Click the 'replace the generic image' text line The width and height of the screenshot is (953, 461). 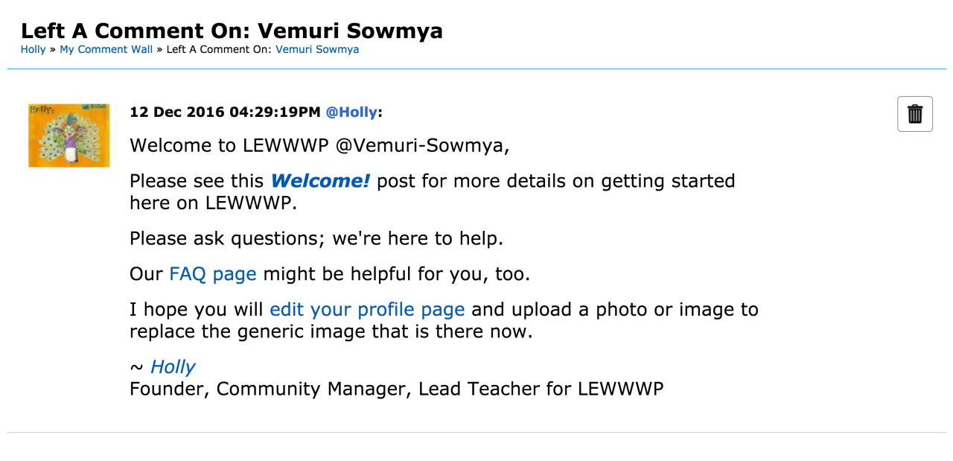click(331, 331)
